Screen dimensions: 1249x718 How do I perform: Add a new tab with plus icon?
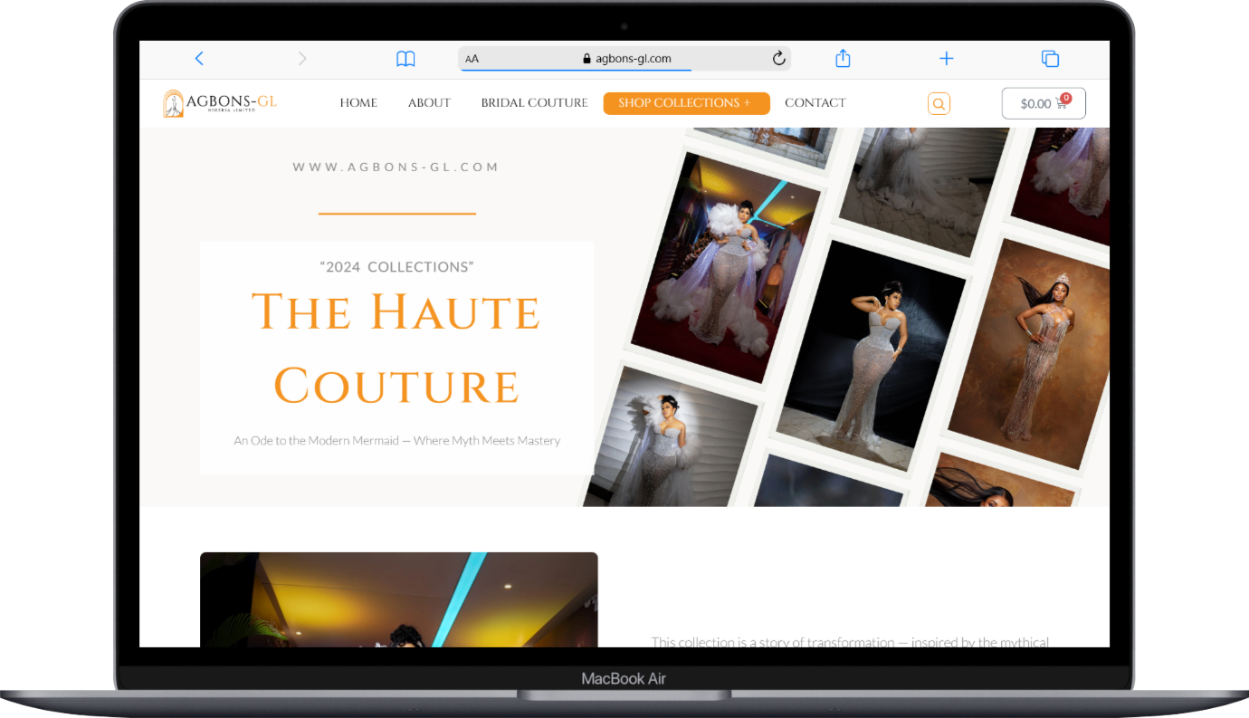tap(947, 59)
